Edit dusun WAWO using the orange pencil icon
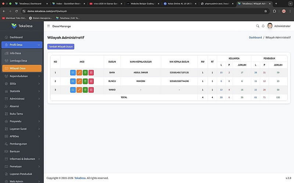The image size is (294, 183). 79,90
